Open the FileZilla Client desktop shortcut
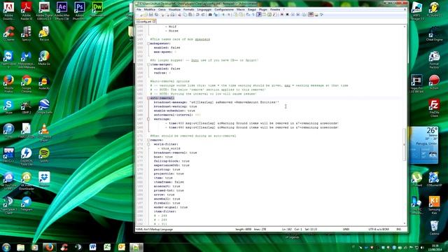Screen dimensions: 448x252 [434, 108]
